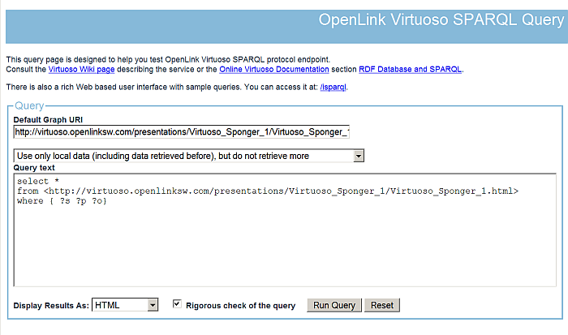Click the empty area of the Query text box

pyautogui.click(x=284, y=251)
